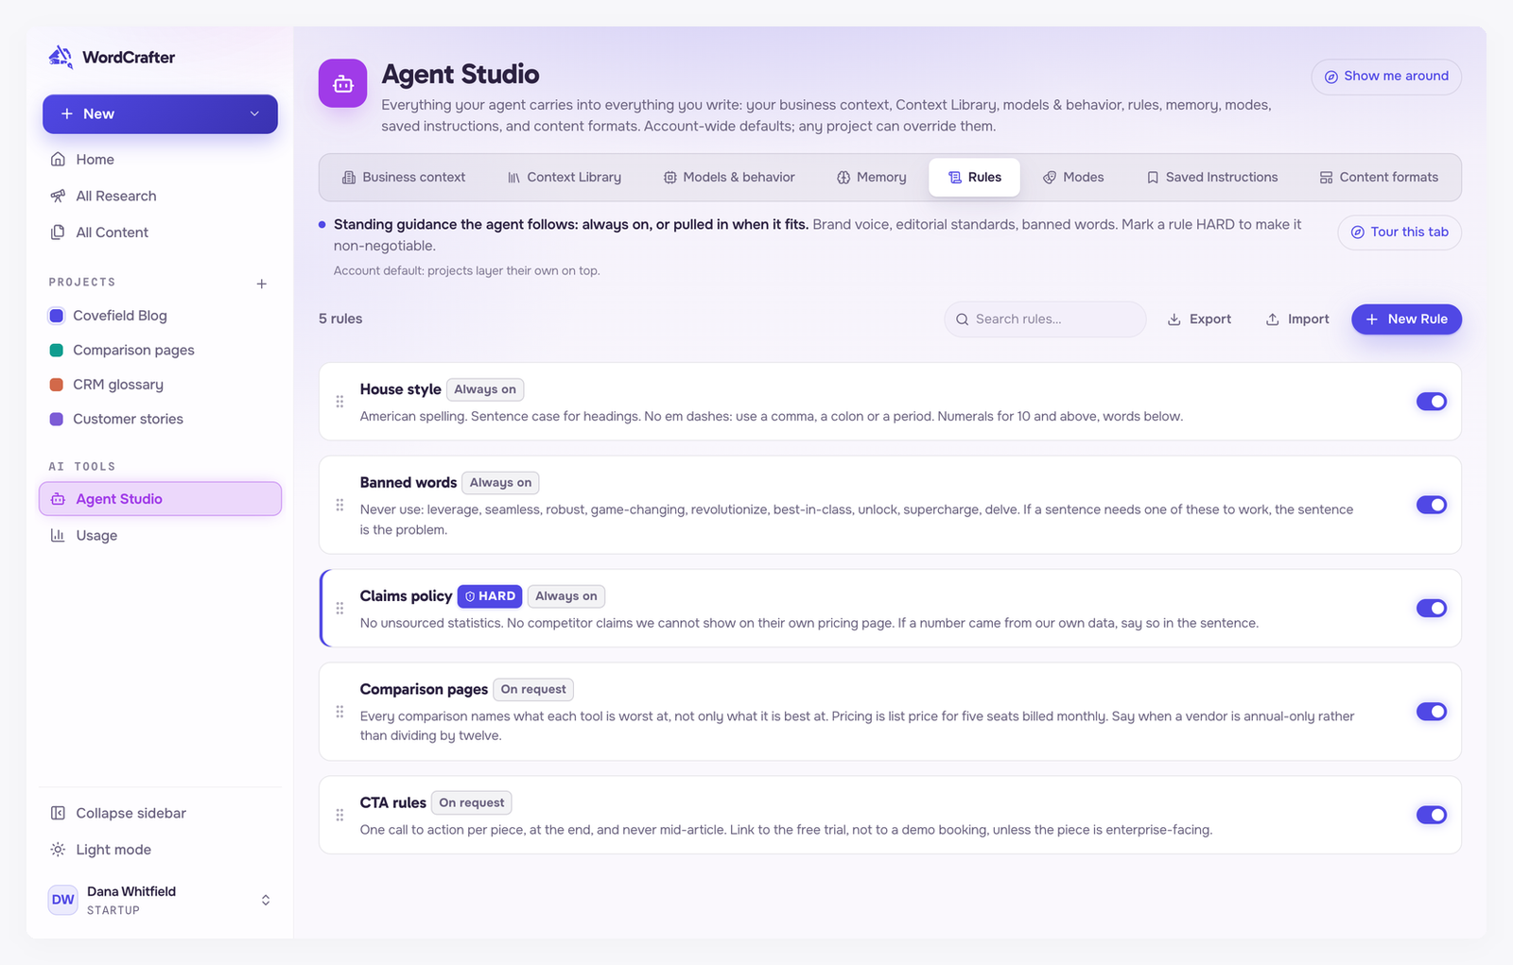1513x965 pixels.
Task: Go to the Memory tab
Action: click(x=871, y=177)
